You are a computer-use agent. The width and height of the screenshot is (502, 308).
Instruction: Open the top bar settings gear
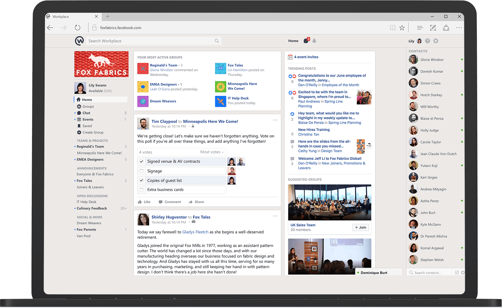tap(436, 41)
